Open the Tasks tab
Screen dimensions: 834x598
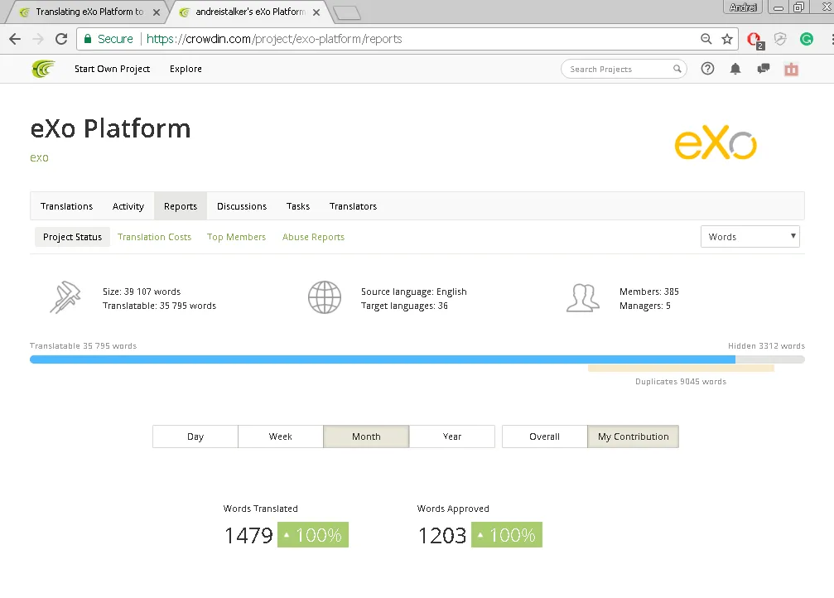[x=298, y=206]
